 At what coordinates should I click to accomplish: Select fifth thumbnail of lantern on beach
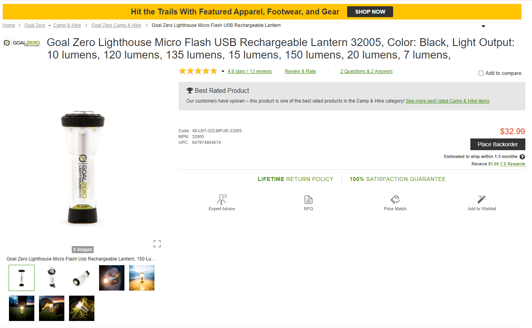pos(142,278)
